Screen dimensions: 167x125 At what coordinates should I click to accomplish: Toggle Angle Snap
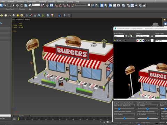click(x=60, y=5)
